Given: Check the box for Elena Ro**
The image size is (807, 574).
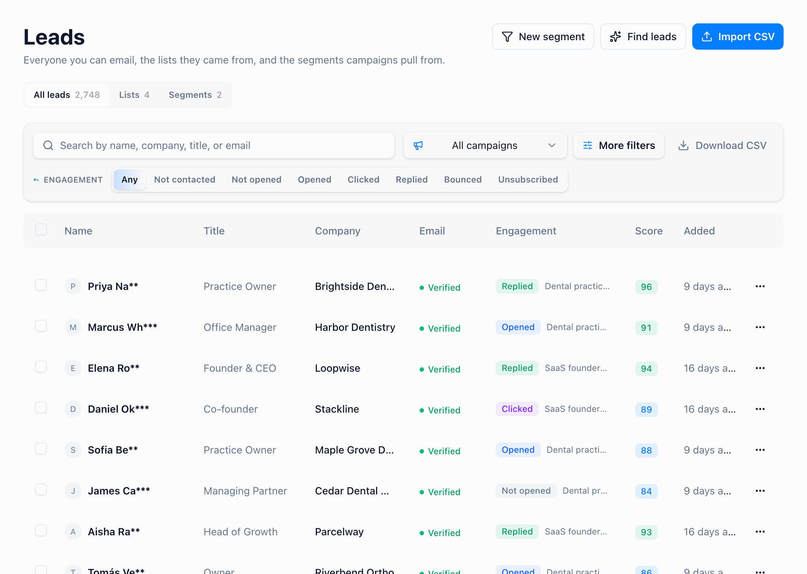Looking at the screenshot, I should click(41, 367).
